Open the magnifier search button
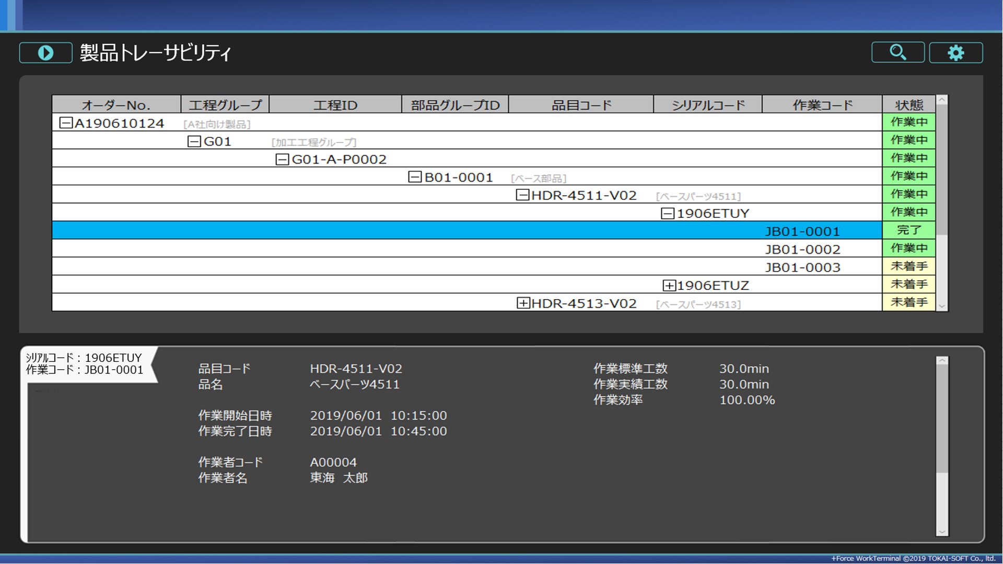1003x564 pixels. [897, 52]
